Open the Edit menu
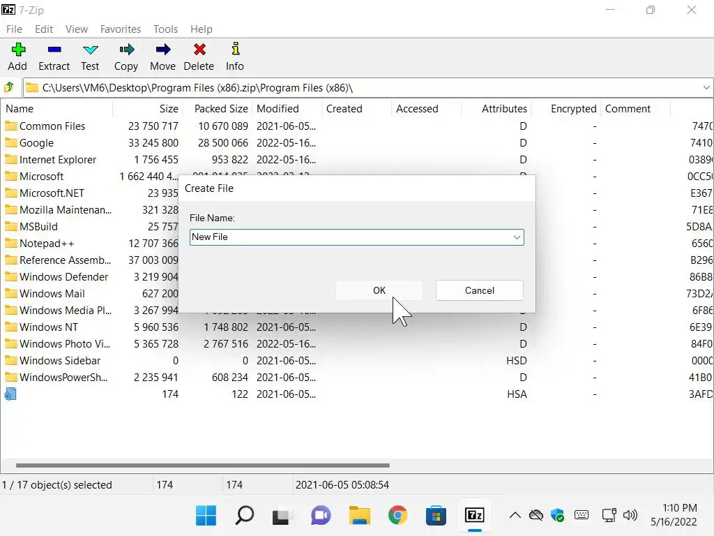The width and height of the screenshot is (714, 536). pyautogui.click(x=44, y=29)
